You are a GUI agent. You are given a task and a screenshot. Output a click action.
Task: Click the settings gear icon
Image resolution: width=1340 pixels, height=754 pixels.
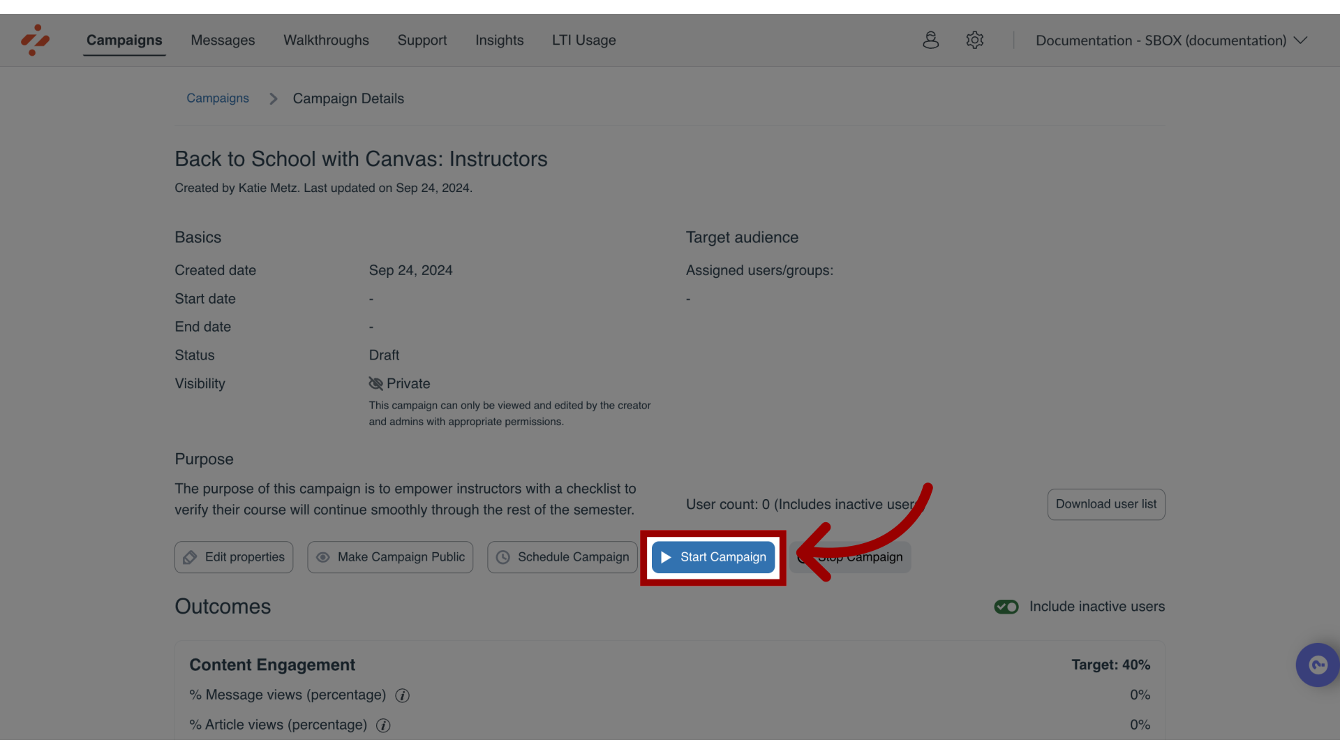click(x=974, y=40)
